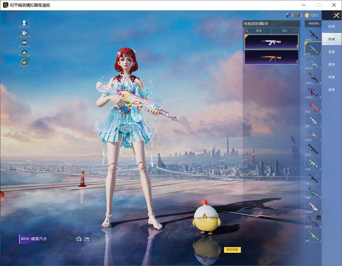Click the gold coin icon showing 72672

pos(307,15)
